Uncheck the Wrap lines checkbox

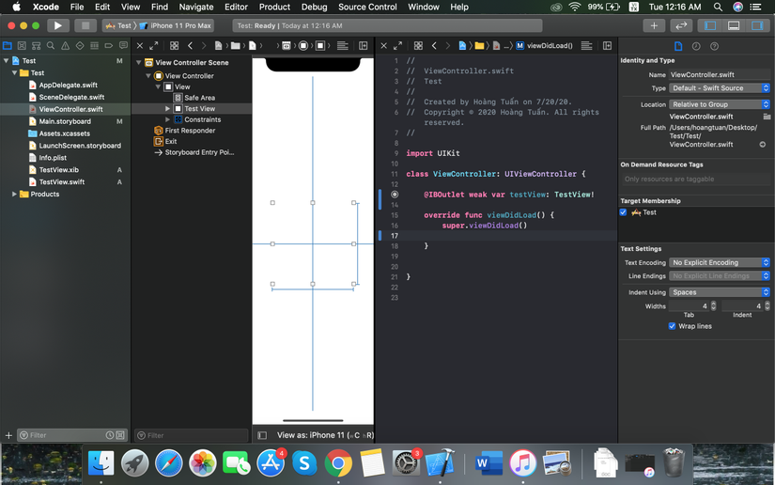[672, 326]
